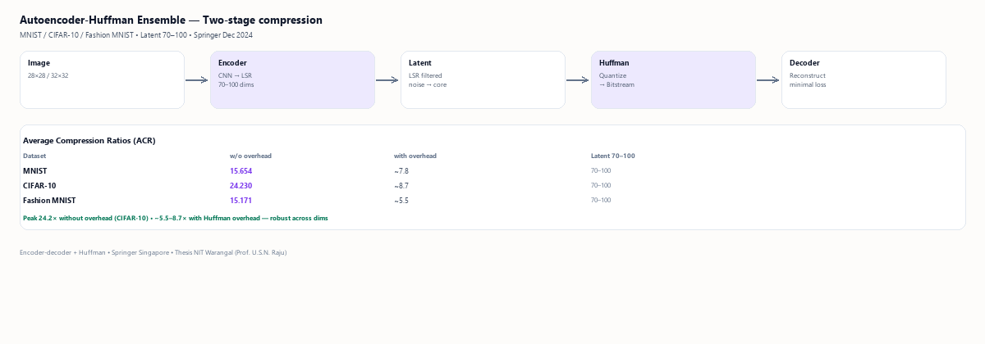The image size is (985, 344).
Task: Click the w/o overhead column header
Action: (x=250, y=156)
